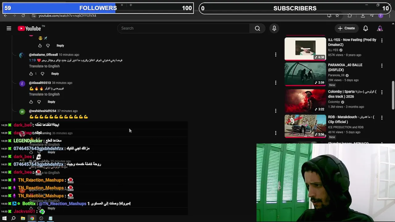Open a new browser tab
Viewport: 395px width, 222px height.
coord(131,5)
